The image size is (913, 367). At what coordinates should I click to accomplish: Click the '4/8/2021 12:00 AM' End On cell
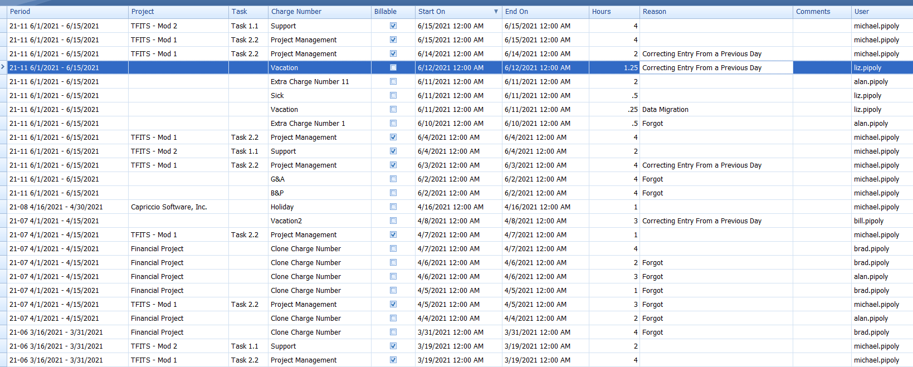(545, 221)
